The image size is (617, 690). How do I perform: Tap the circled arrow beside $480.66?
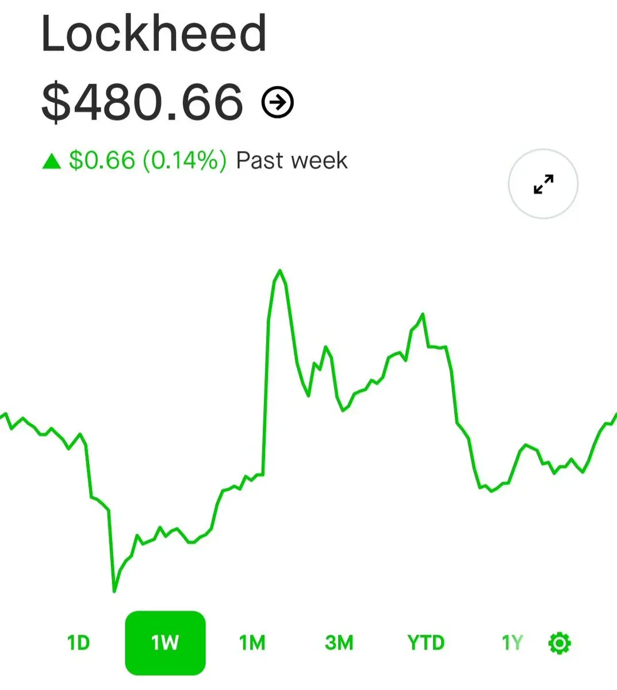(x=278, y=103)
